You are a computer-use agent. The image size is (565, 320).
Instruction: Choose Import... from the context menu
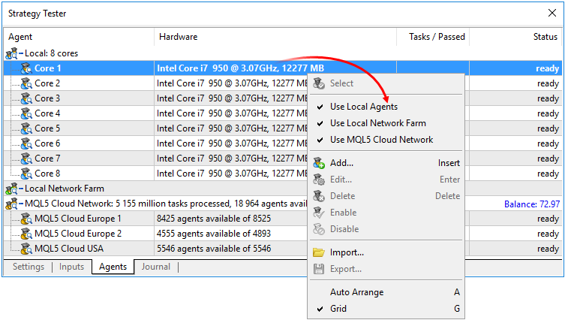pyautogui.click(x=386, y=252)
